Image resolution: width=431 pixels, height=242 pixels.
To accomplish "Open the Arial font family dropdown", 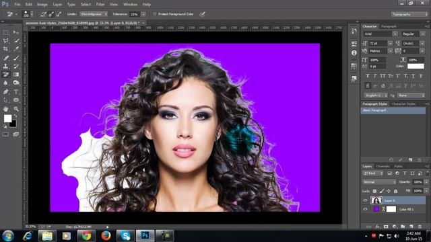I will click(x=395, y=34).
